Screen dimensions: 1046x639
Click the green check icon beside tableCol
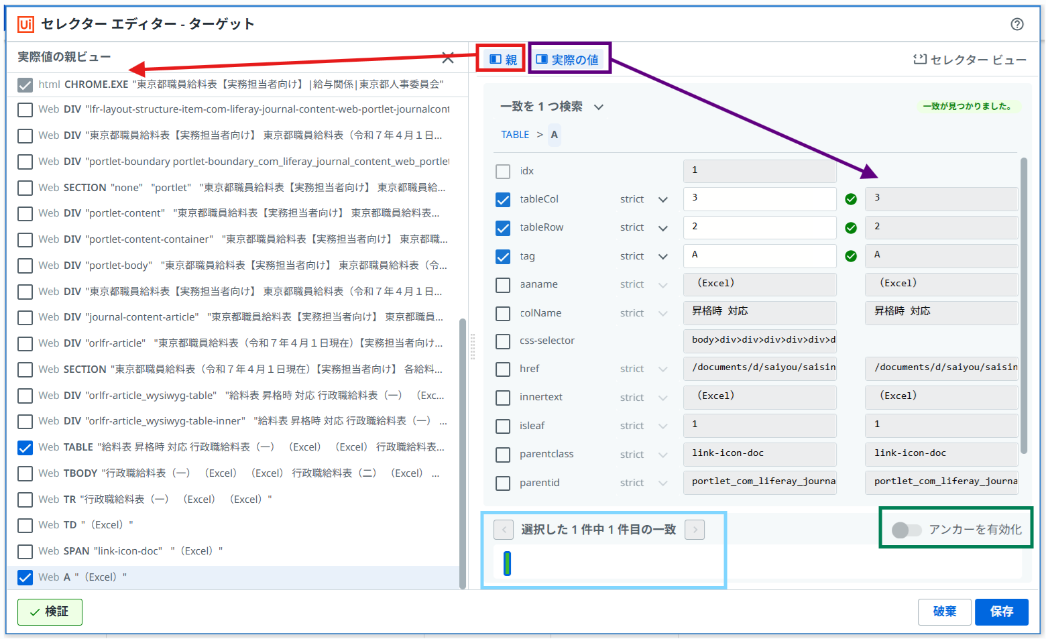coord(851,199)
